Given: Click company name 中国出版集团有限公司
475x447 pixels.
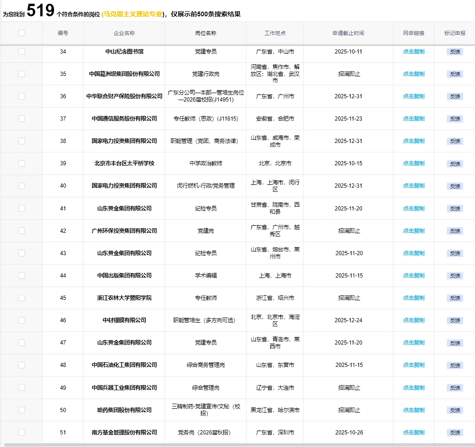Looking at the screenshot, I should pos(124,276).
